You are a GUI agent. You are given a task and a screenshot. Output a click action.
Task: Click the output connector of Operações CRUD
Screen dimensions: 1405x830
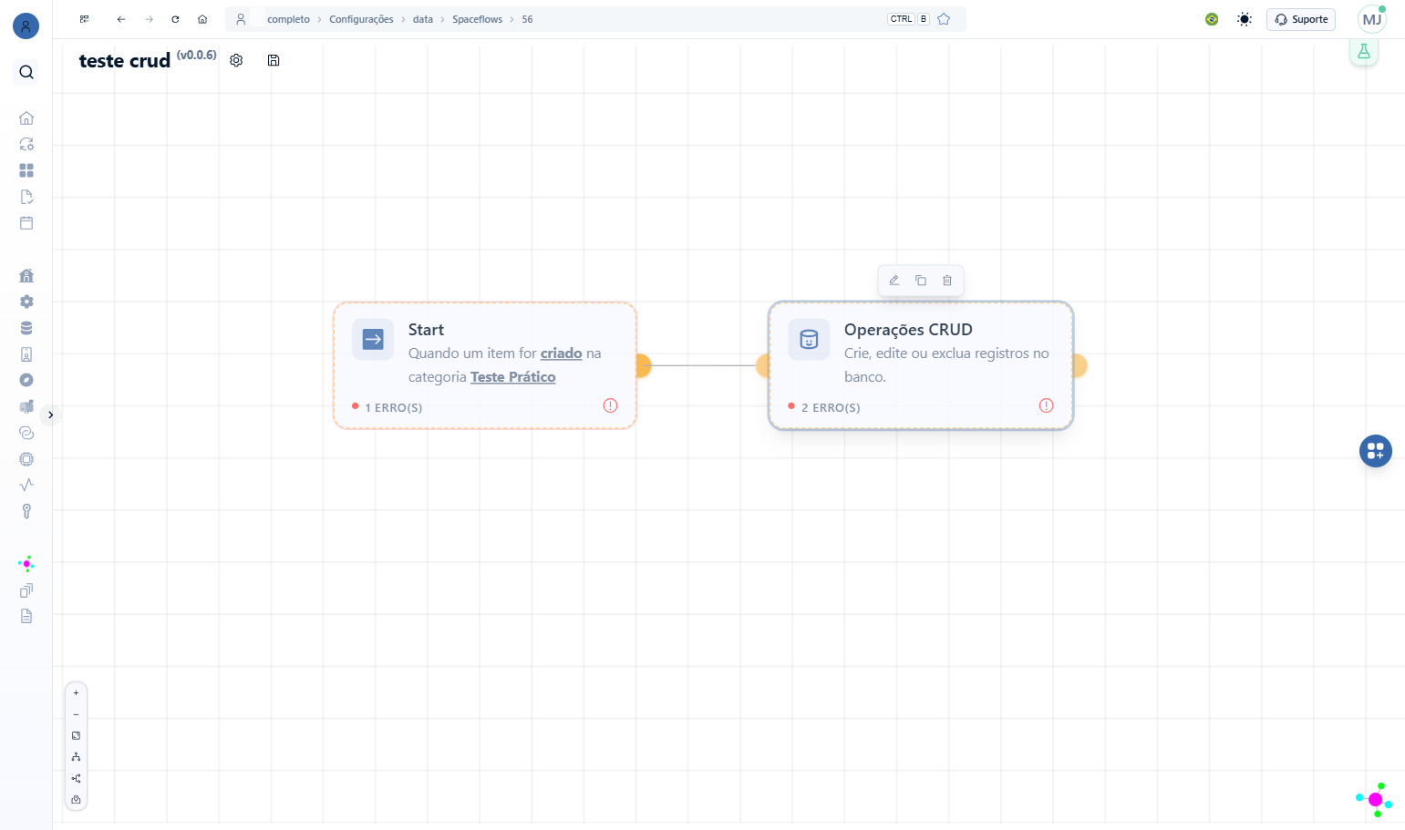(x=1079, y=365)
